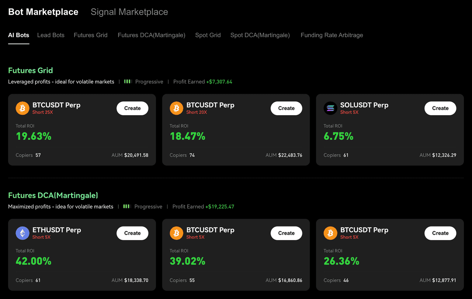Viewport: 472px width, 299px height.
Task: Open the Futures Grid section heading link
Action: click(x=30, y=70)
